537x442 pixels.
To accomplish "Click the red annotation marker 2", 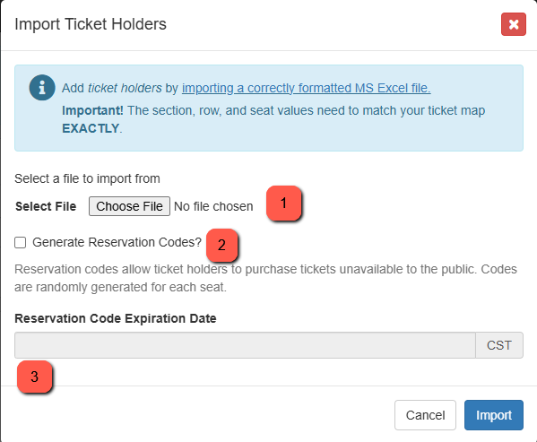I will (221, 245).
